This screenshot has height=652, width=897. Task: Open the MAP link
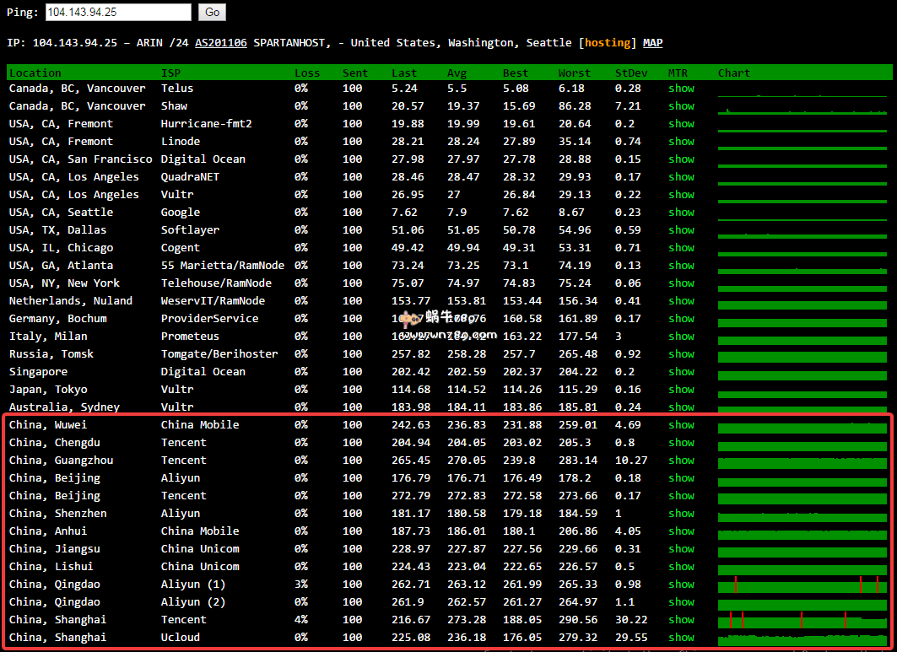click(651, 42)
